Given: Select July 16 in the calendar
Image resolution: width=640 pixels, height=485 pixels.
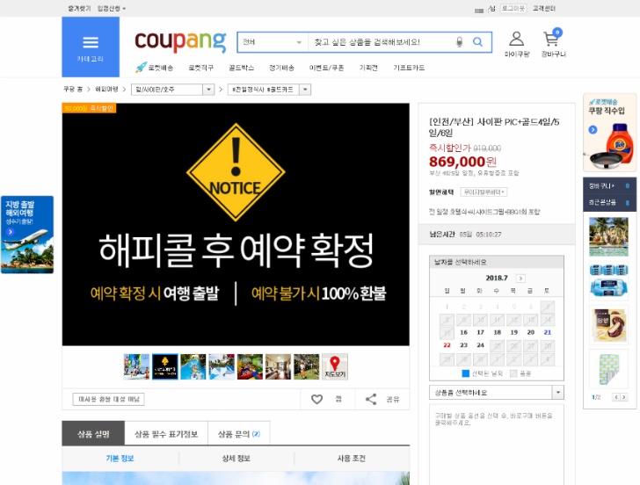Looking at the screenshot, I should click(x=463, y=332).
